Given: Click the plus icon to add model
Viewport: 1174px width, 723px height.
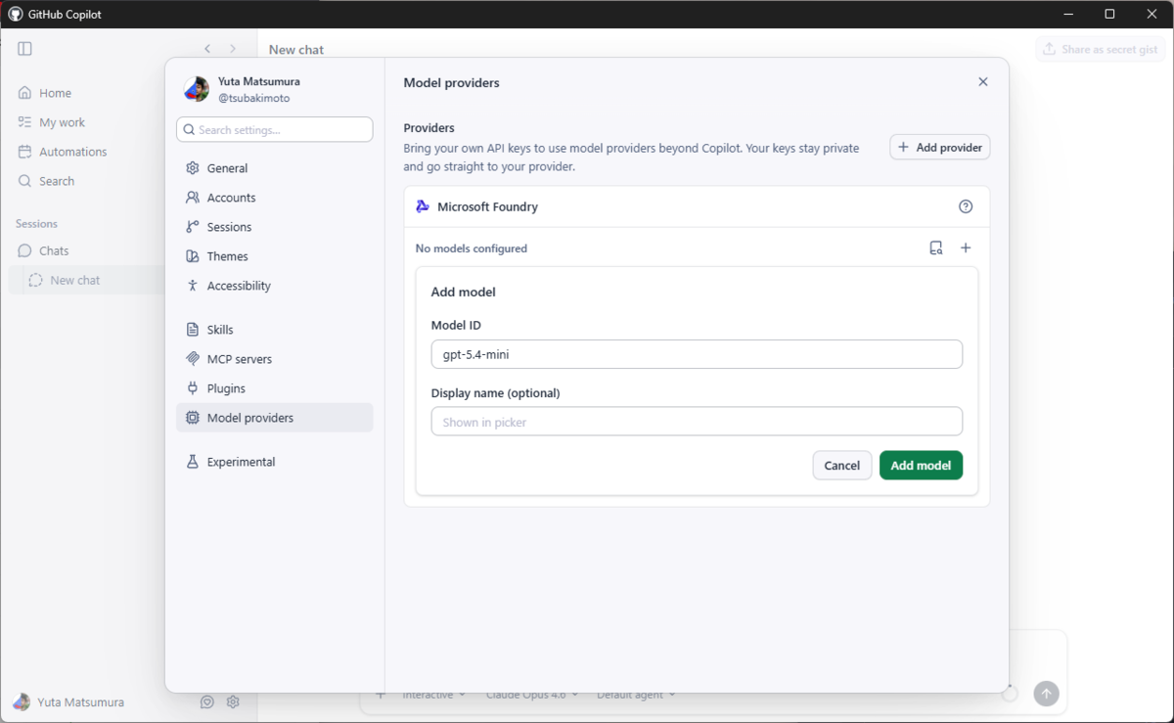Looking at the screenshot, I should point(966,249).
